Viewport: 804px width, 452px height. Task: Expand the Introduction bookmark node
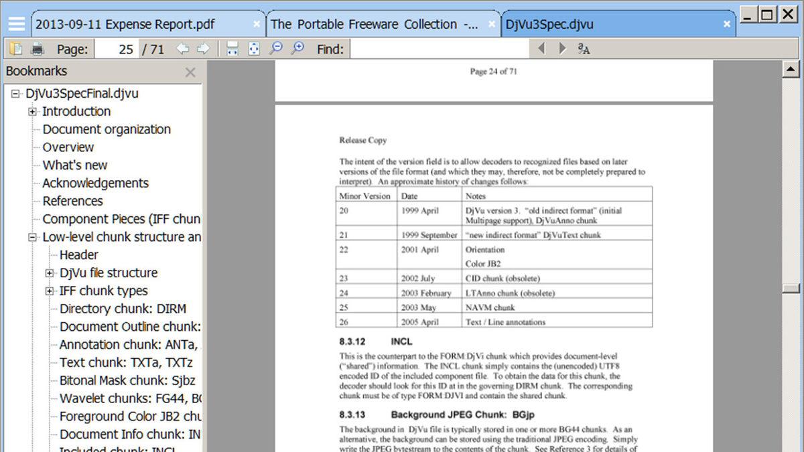[32, 111]
